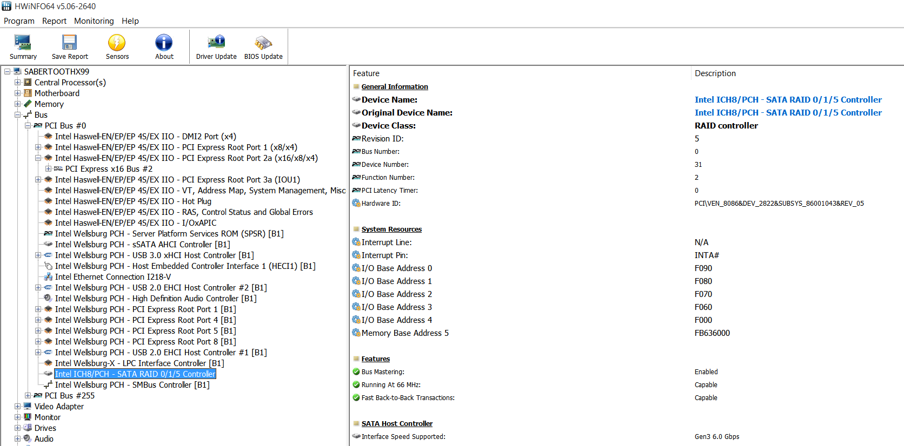Click the Device Name drive icon
Viewport: 904px width, 446px height.
click(356, 100)
